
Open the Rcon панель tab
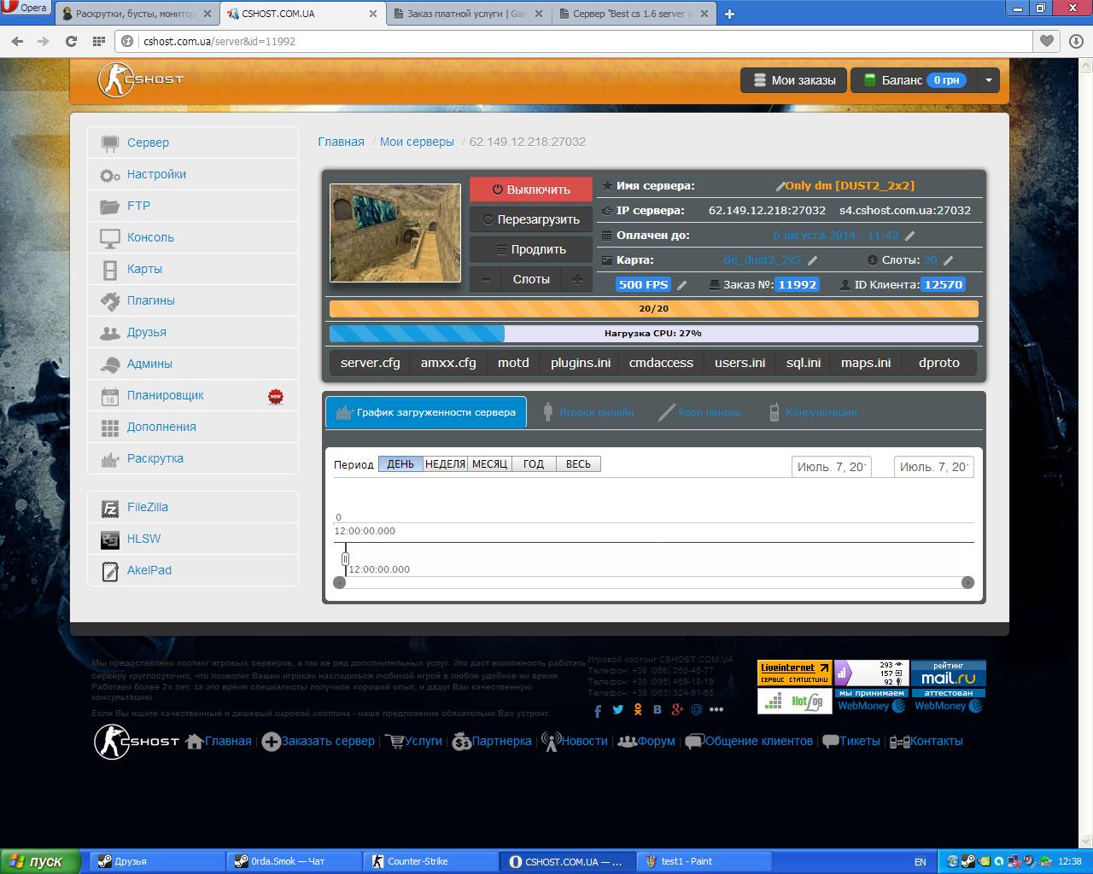[x=699, y=412]
